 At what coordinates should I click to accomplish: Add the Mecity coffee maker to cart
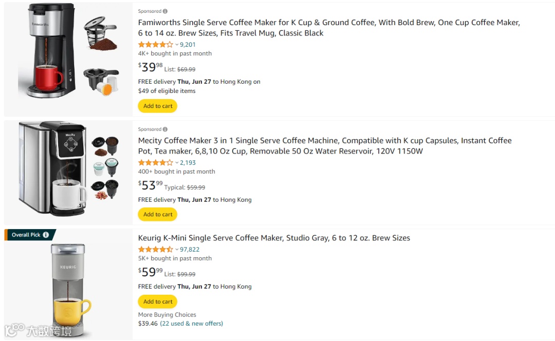coord(158,215)
